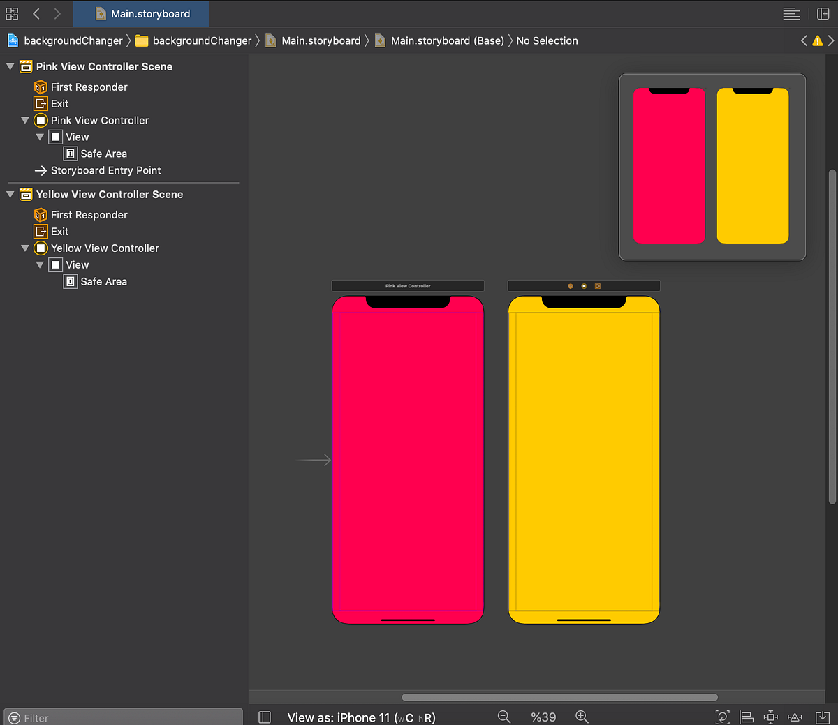Viewport: 838px width, 725px height.
Task: Select the Main.storyboard tab
Action: click(x=141, y=13)
